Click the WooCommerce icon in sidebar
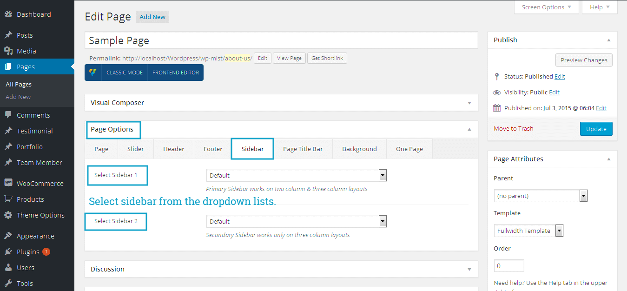Viewport: 627px width, 291px height. [8, 184]
